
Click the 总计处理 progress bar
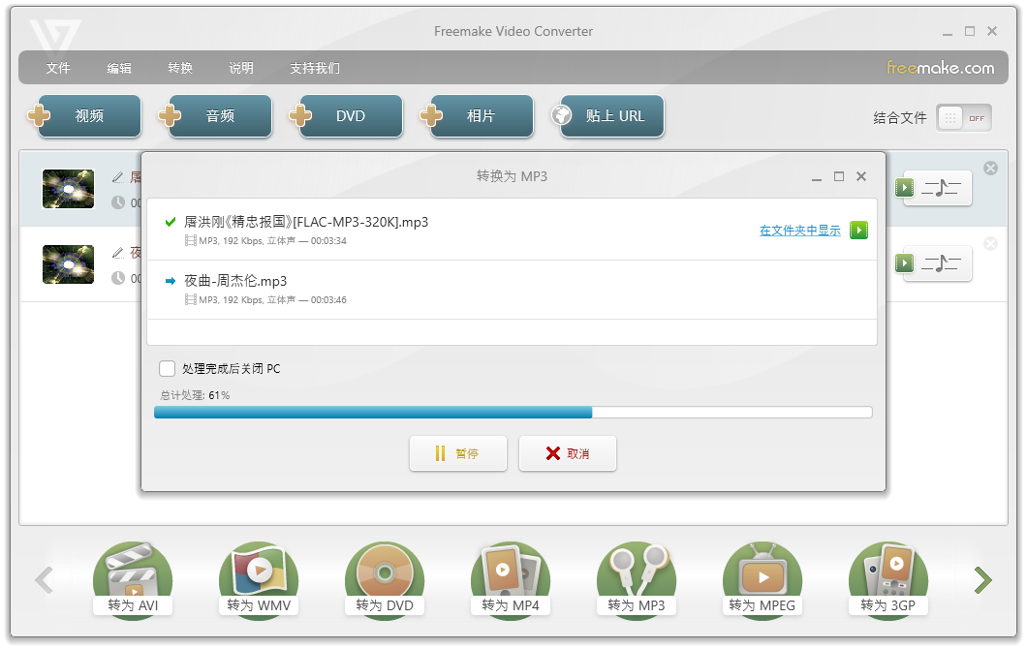(x=513, y=413)
